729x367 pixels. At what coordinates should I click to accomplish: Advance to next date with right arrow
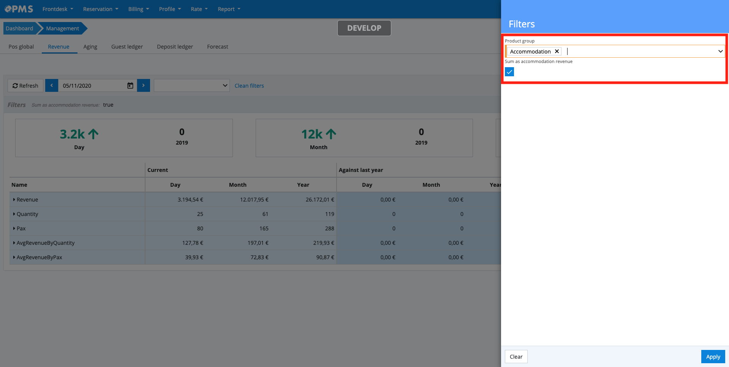143,86
